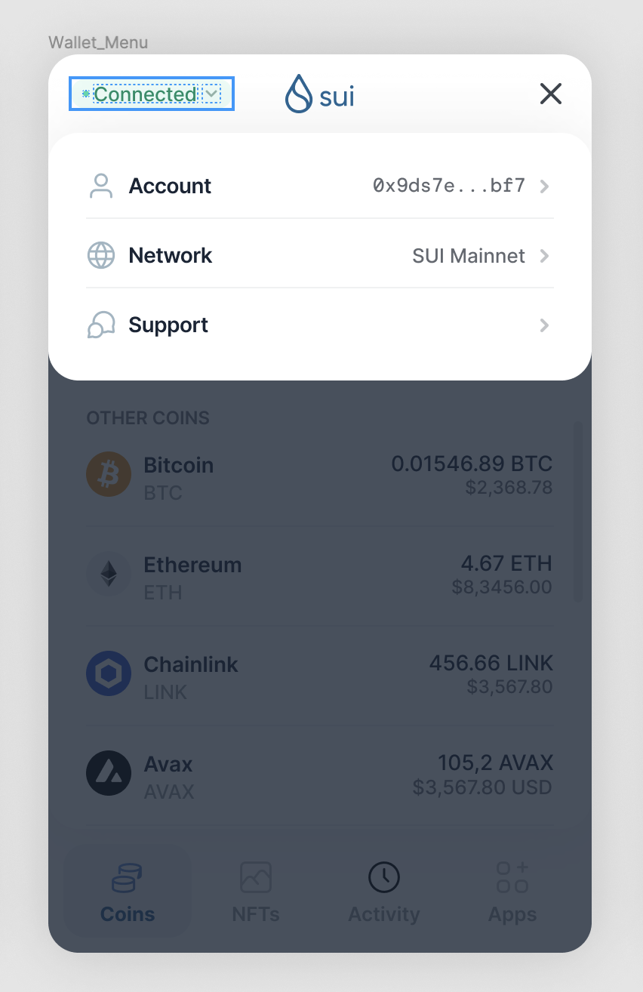Select the Chainlink hexagon icon

(x=109, y=673)
